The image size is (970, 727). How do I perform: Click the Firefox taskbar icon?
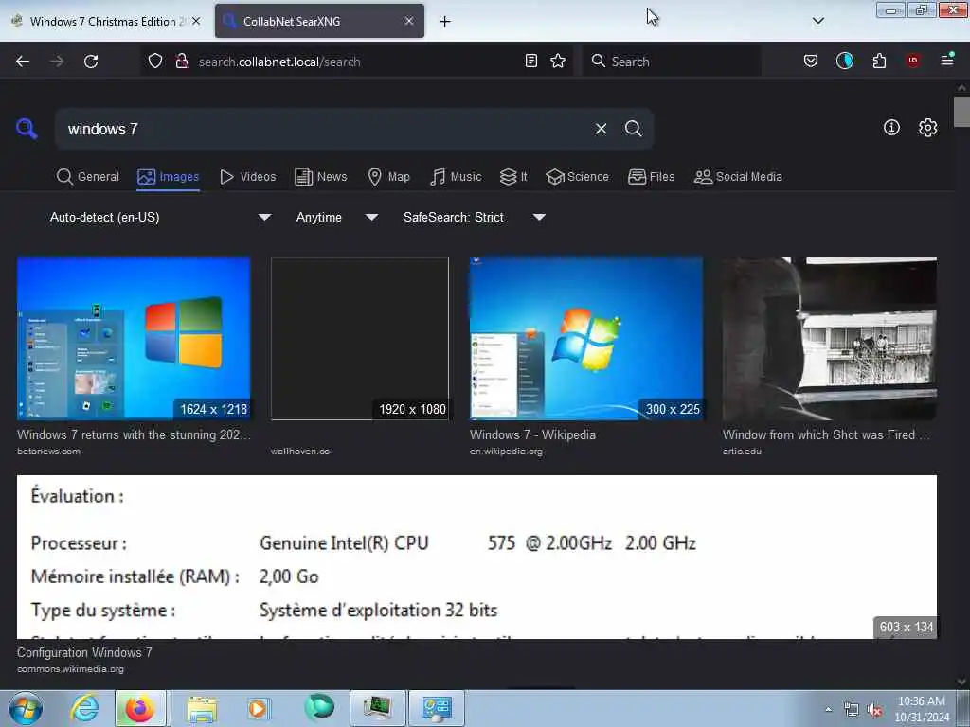pyautogui.click(x=140, y=708)
